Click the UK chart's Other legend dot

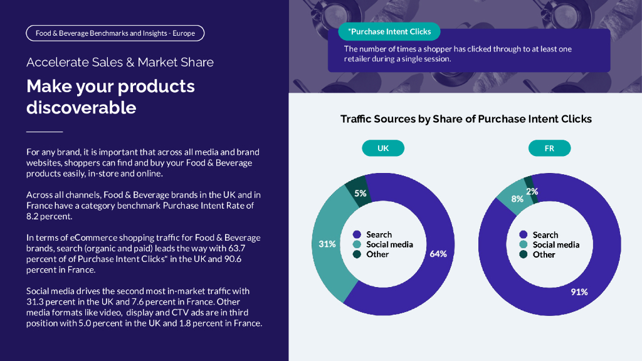click(x=356, y=254)
